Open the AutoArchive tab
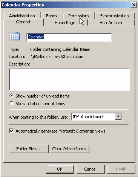Viewport: 138px width, 177px height. (x=111, y=23)
